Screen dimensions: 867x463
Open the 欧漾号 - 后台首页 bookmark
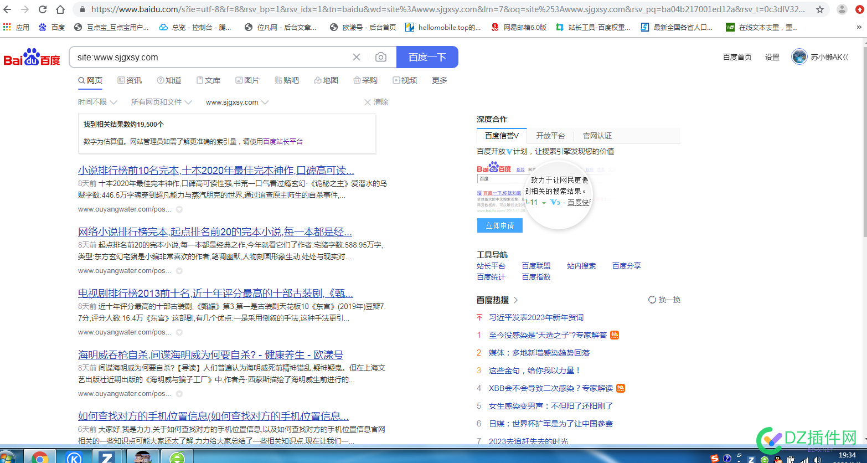tap(363, 27)
